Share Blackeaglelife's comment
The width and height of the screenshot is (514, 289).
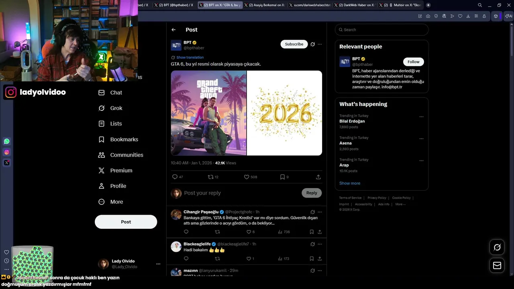pos(320,259)
